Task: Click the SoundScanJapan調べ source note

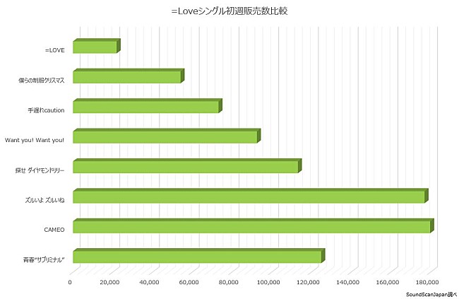Action: click(x=432, y=293)
